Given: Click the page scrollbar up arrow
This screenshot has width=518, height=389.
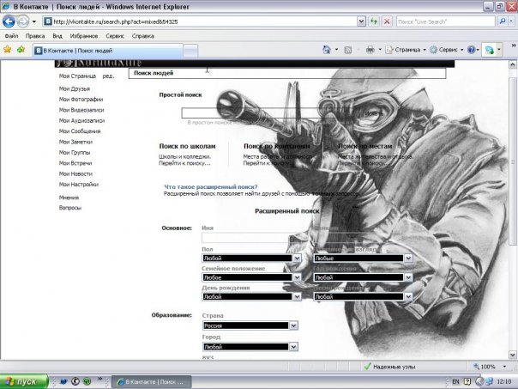Looking at the screenshot, I should (x=512, y=64).
